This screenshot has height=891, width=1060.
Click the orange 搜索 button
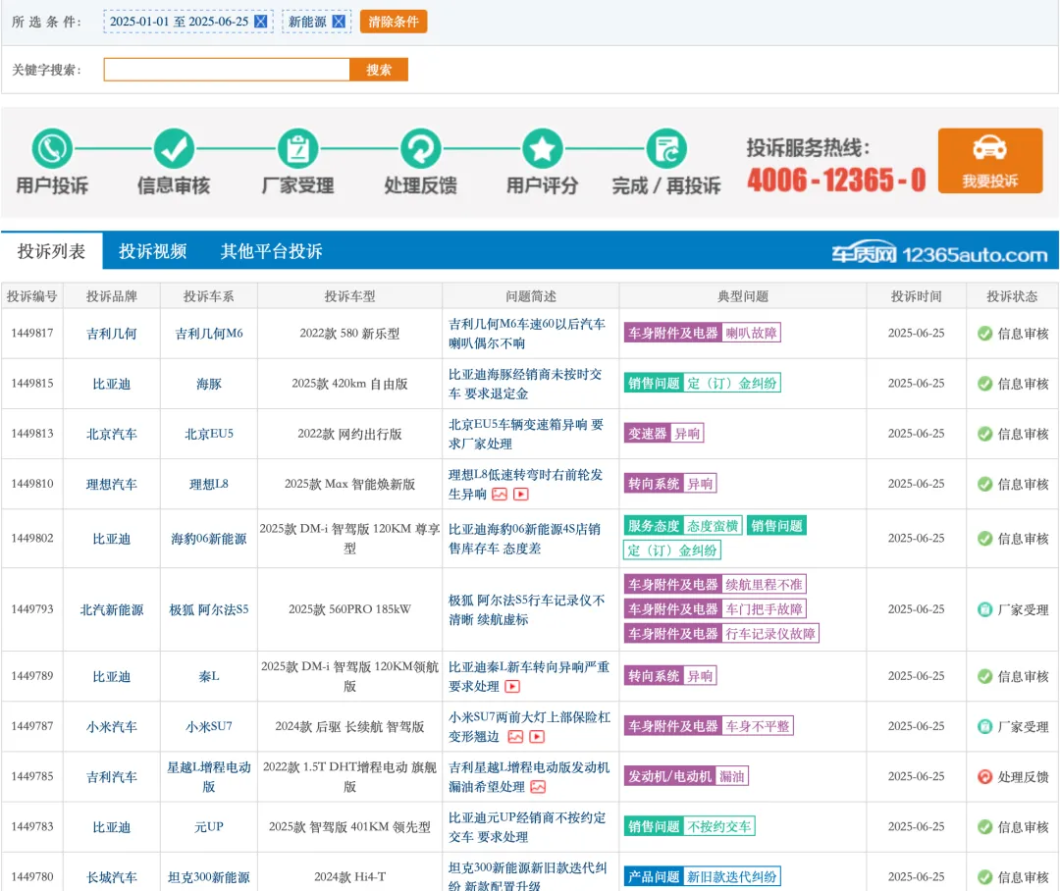(380, 69)
